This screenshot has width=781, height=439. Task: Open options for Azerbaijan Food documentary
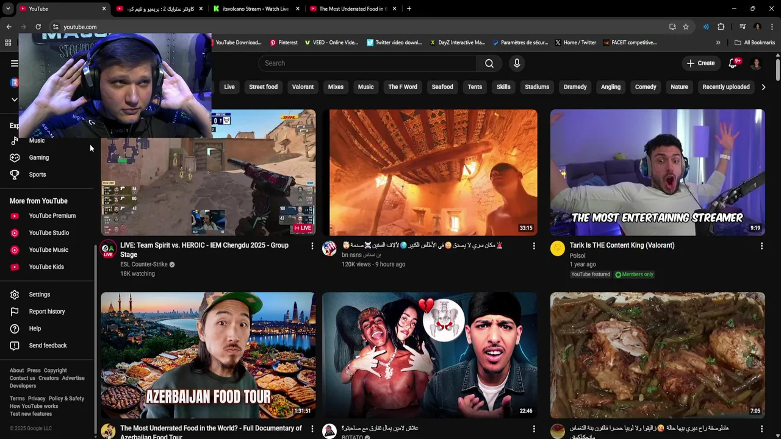(312, 429)
